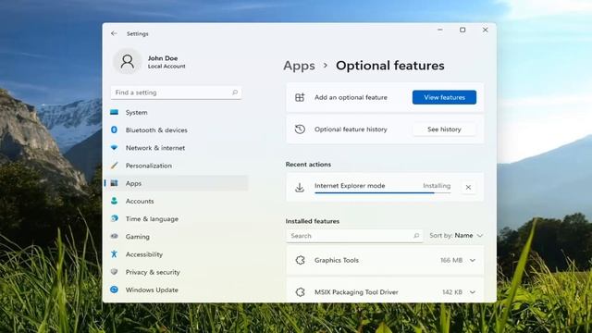Select Apps label in sidebar

(x=133, y=183)
